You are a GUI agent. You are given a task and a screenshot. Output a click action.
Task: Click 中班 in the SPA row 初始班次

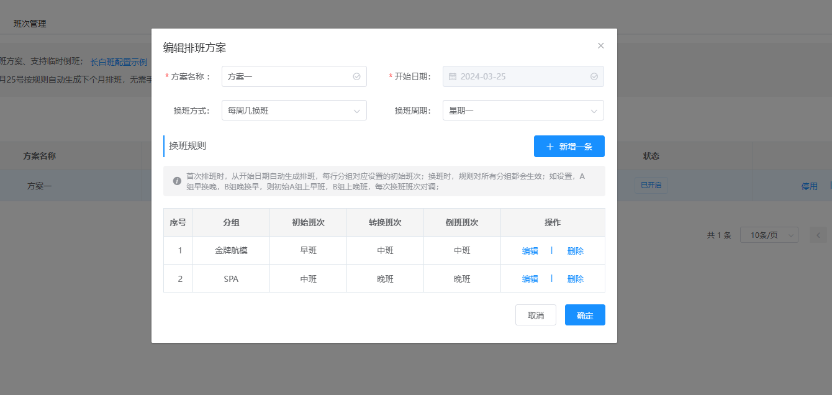click(x=308, y=279)
